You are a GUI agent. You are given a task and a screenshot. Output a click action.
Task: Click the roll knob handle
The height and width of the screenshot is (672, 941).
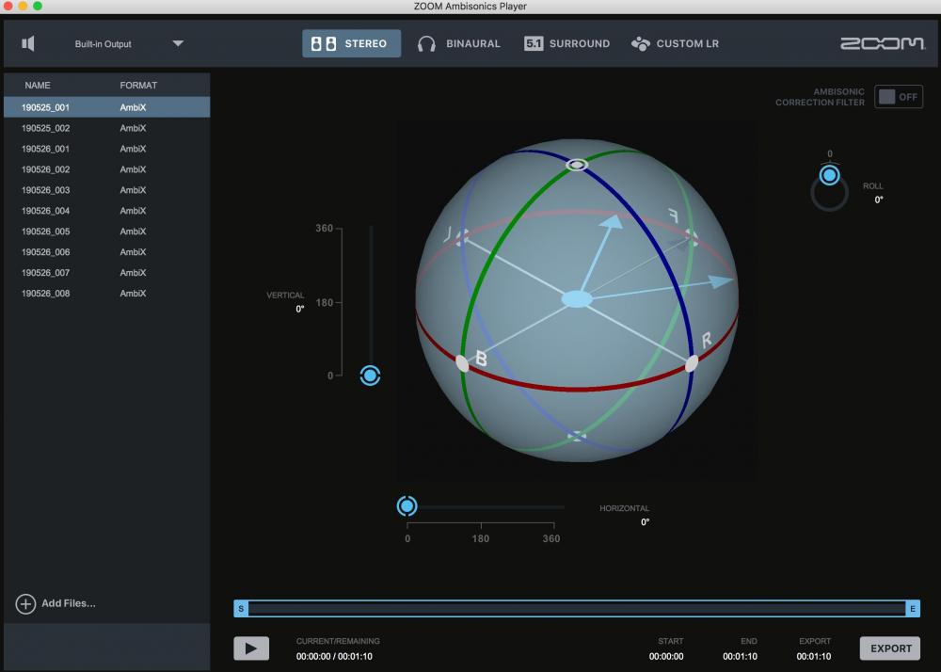click(x=829, y=176)
